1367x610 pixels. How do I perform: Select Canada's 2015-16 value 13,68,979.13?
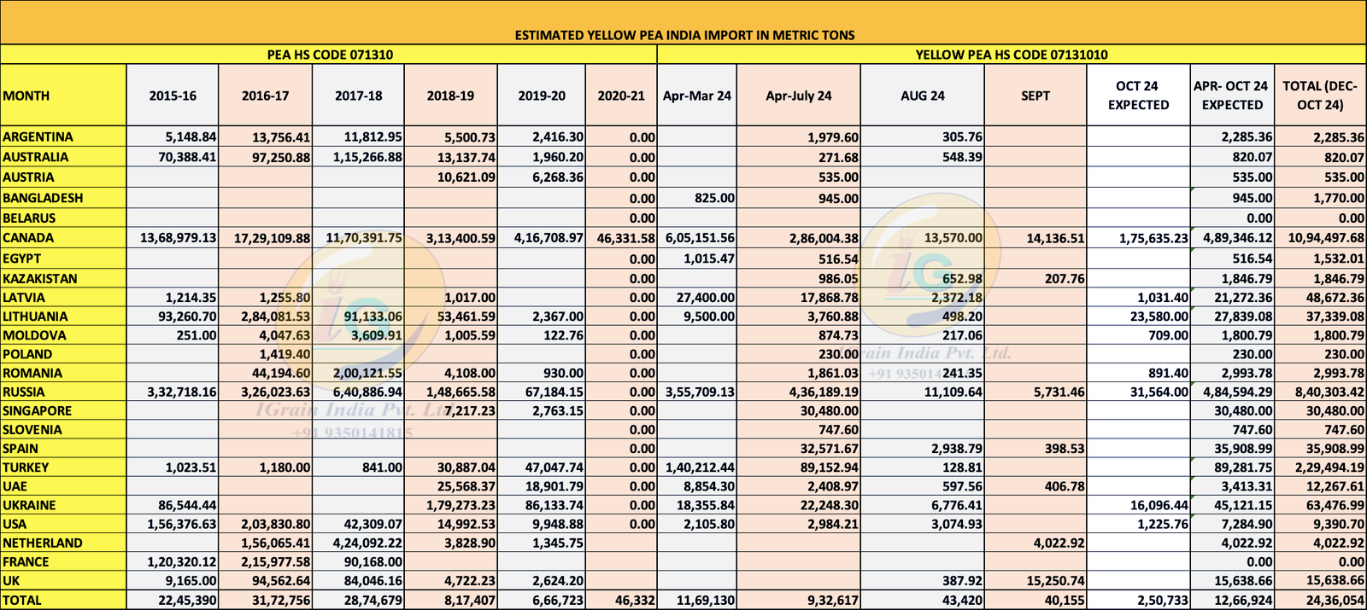click(x=174, y=238)
